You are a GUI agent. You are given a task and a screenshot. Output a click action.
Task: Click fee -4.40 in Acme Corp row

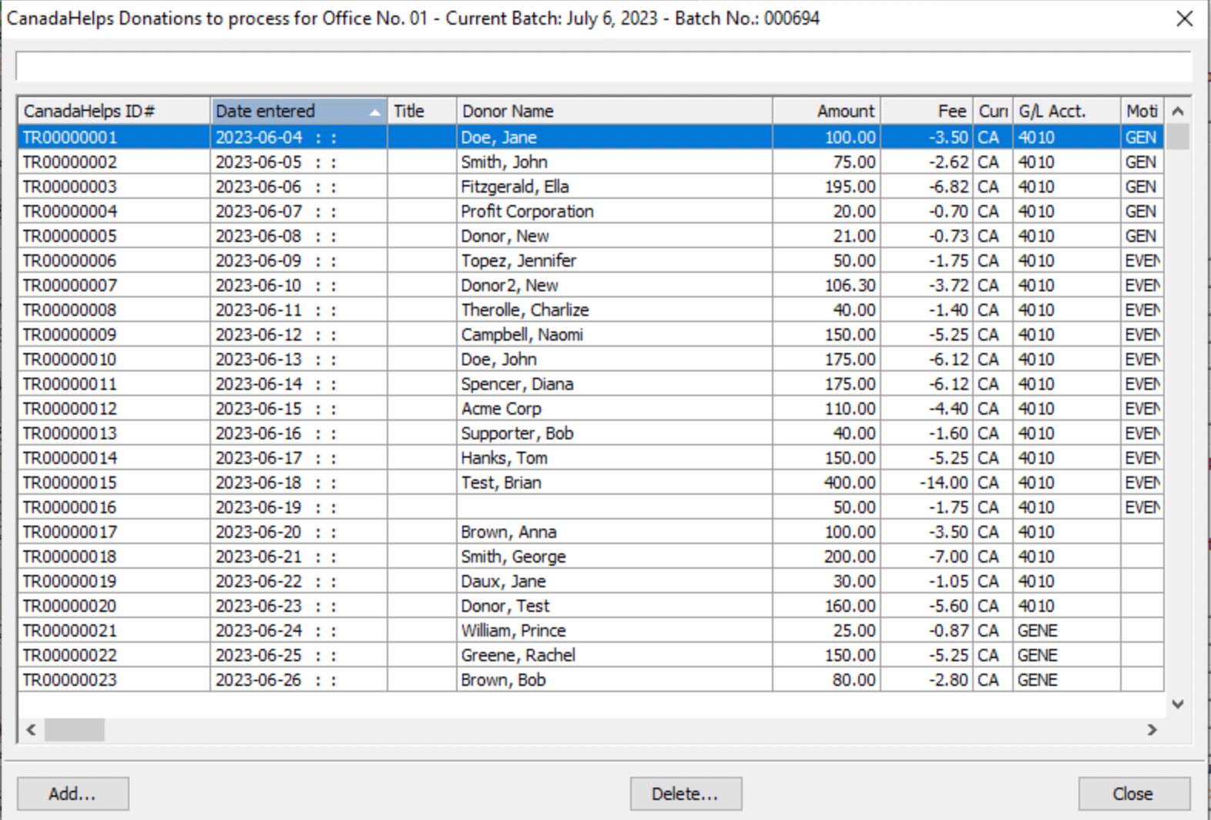point(948,408)
